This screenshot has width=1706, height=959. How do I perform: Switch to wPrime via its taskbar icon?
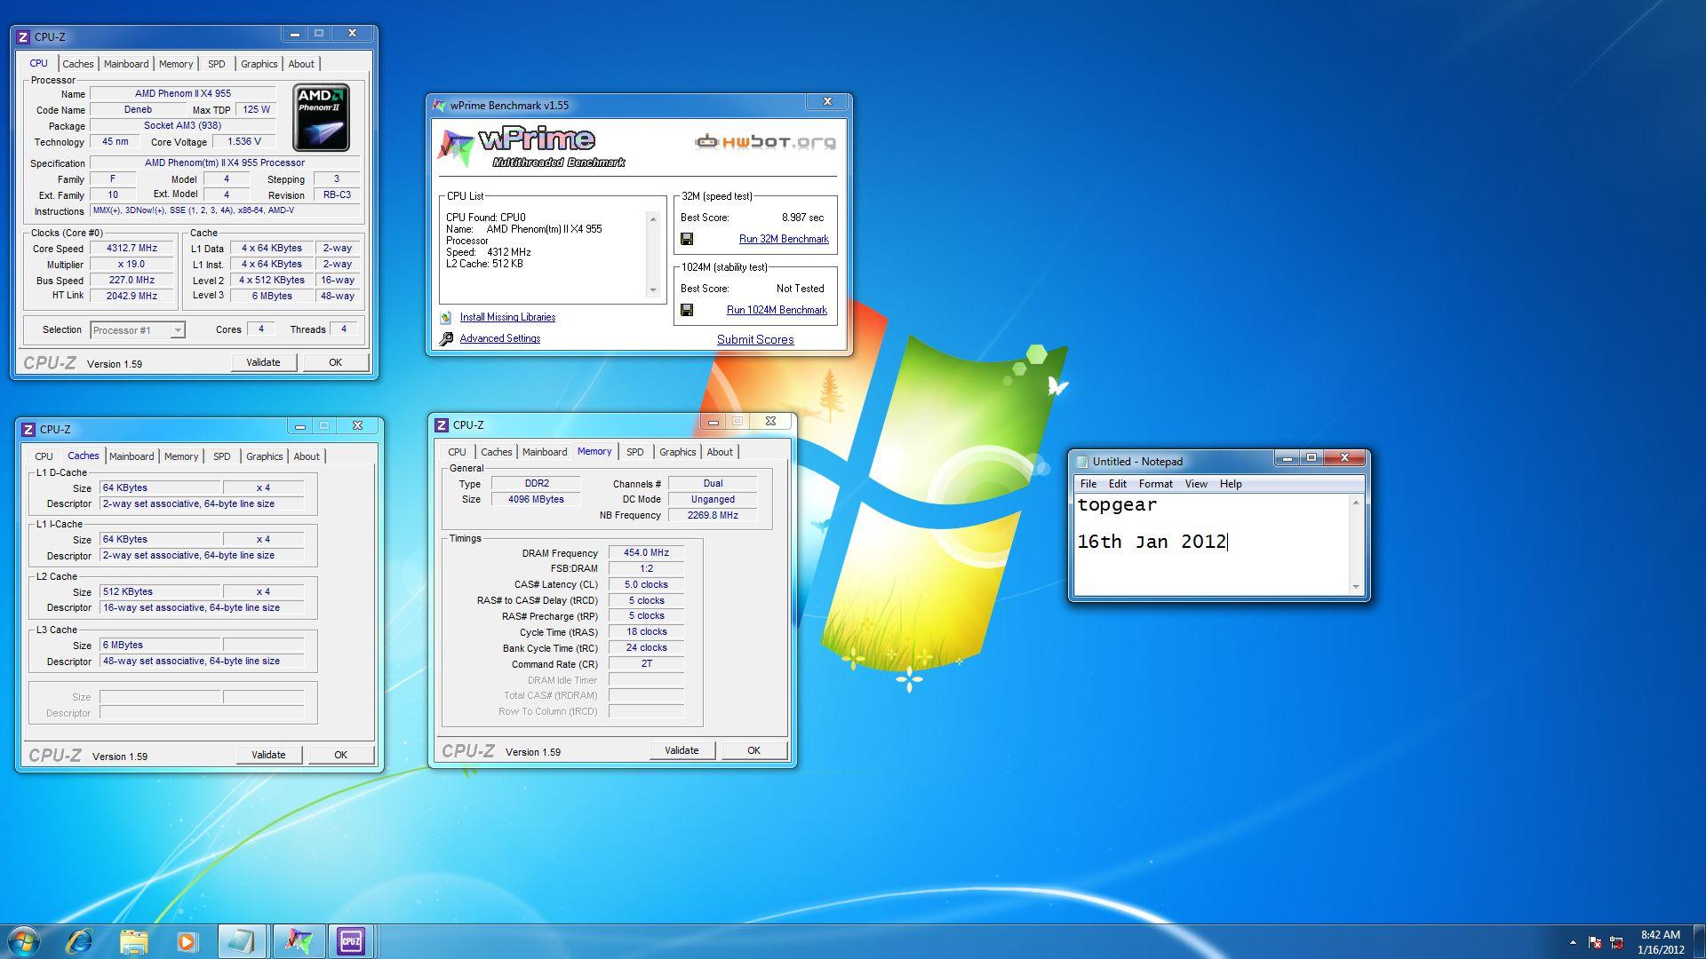[x=299, y=941]
